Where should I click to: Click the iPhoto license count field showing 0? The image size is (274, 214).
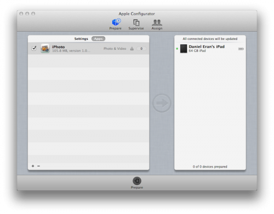tap(141, 49)
